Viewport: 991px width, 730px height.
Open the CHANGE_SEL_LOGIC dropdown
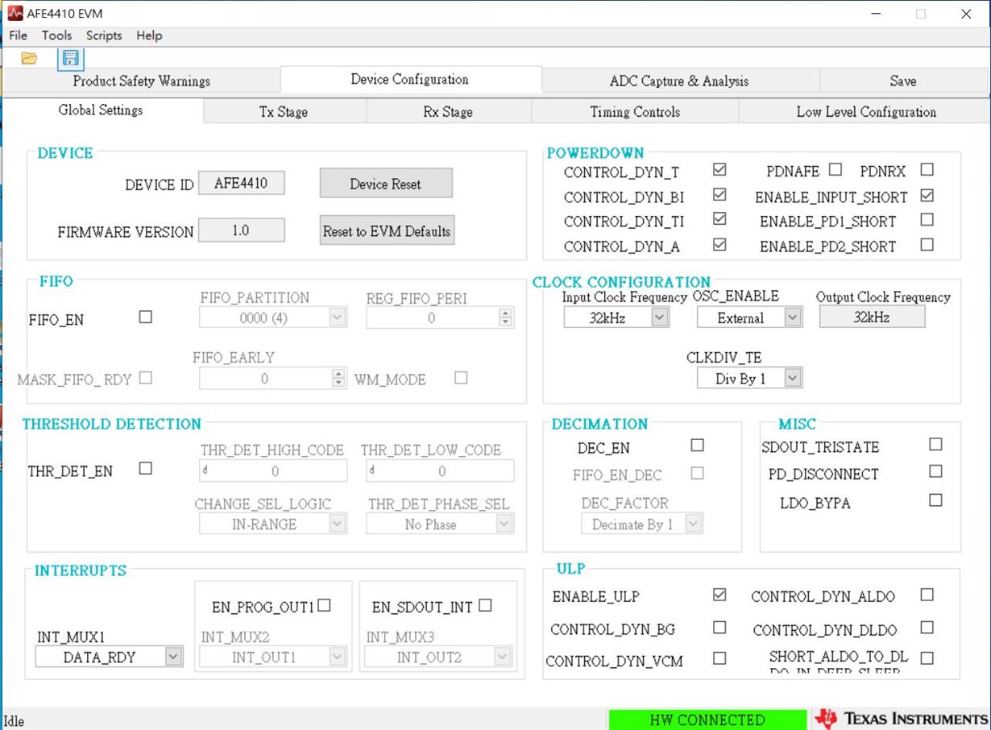[x=273, y=524]
